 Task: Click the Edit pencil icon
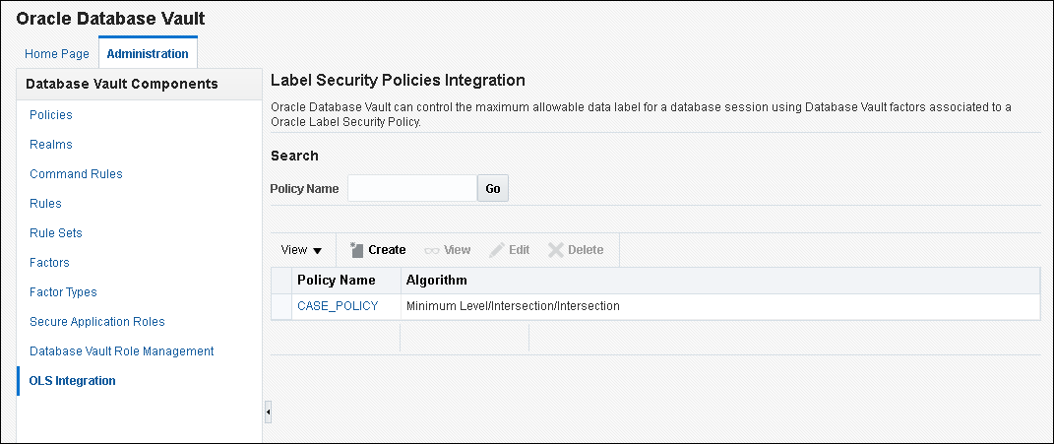click(497, 250)
